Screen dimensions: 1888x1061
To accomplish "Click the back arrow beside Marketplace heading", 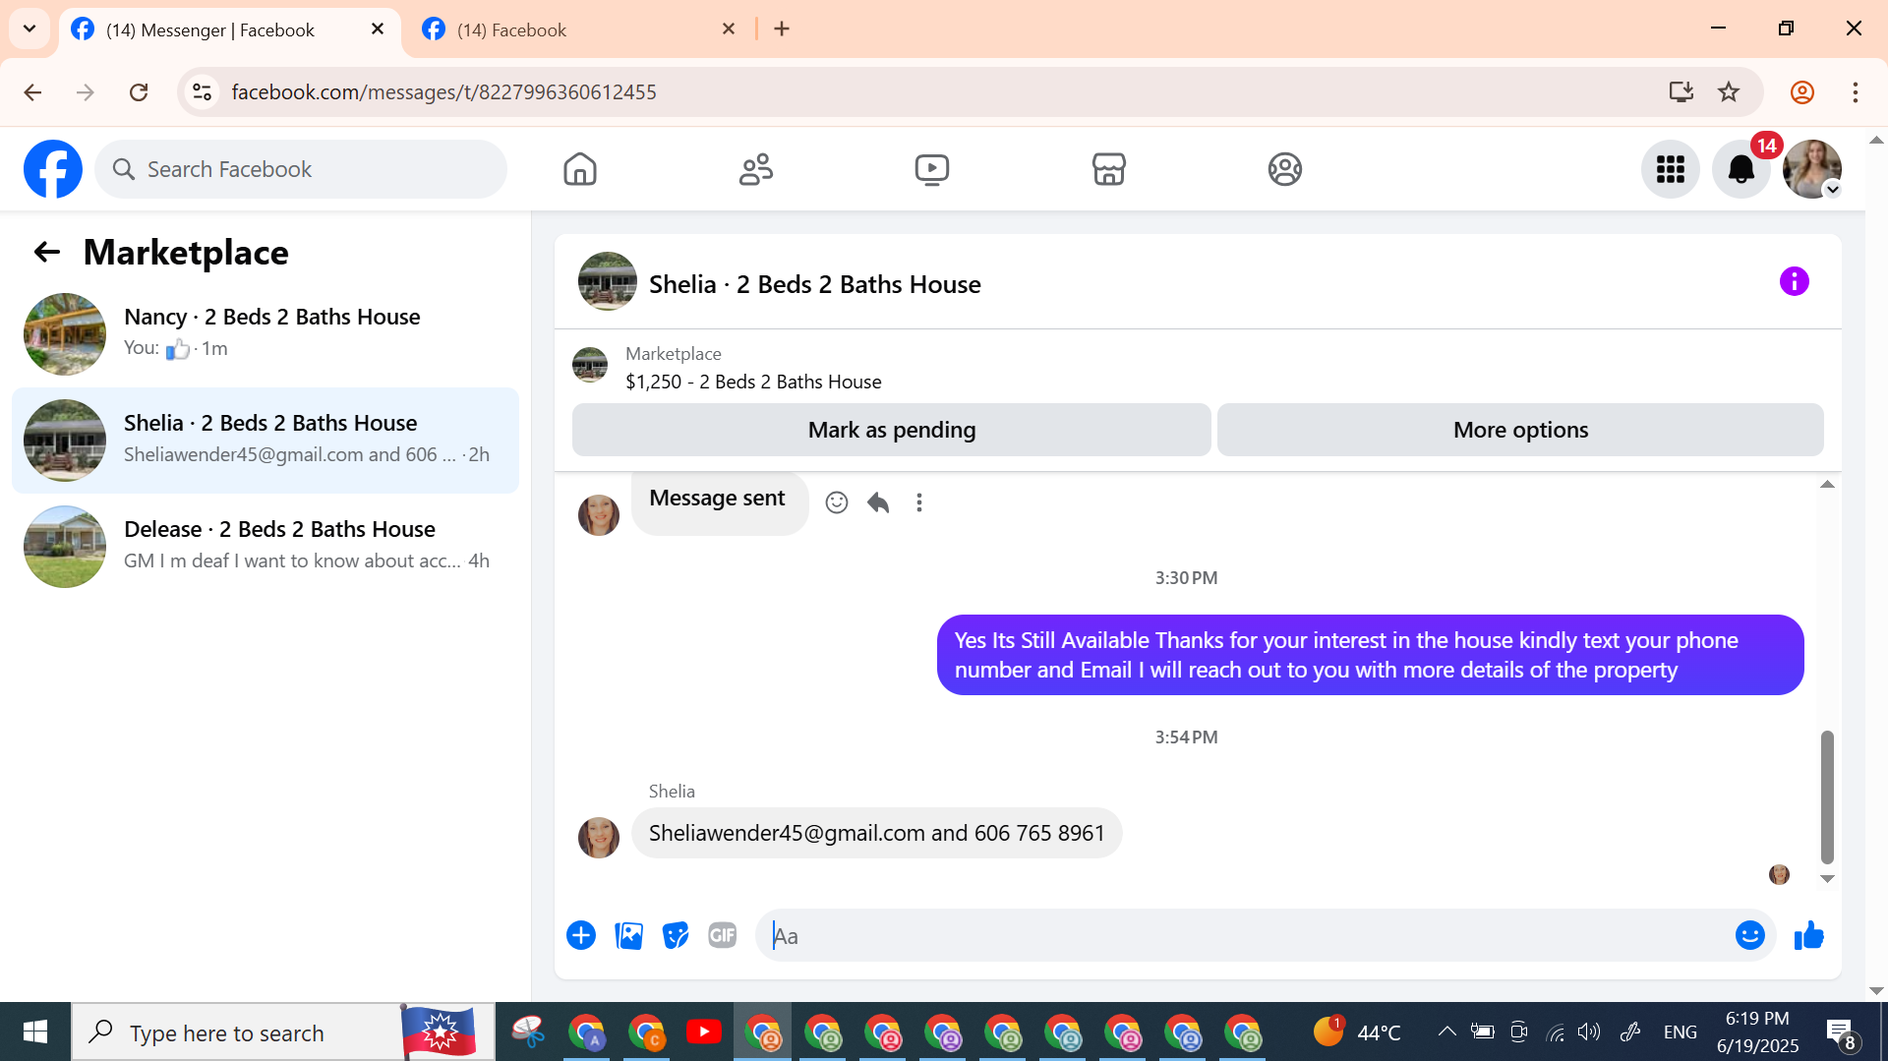I will pos(46,253).
